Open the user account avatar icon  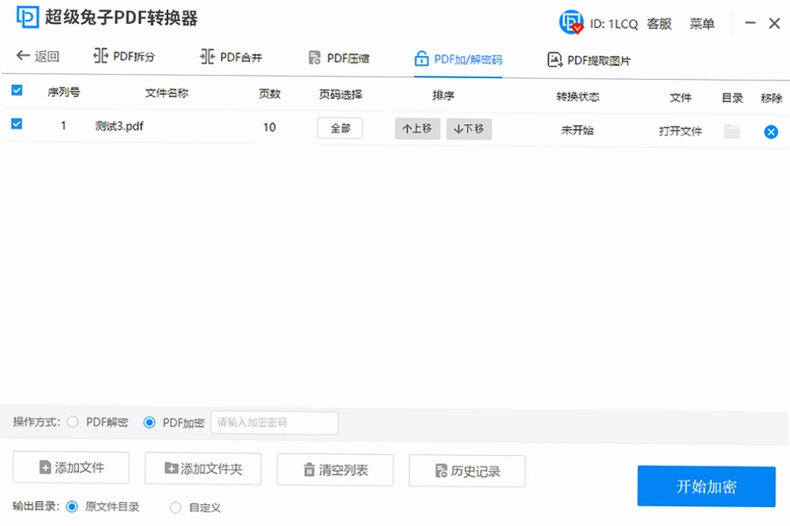(x=571, y=22)
